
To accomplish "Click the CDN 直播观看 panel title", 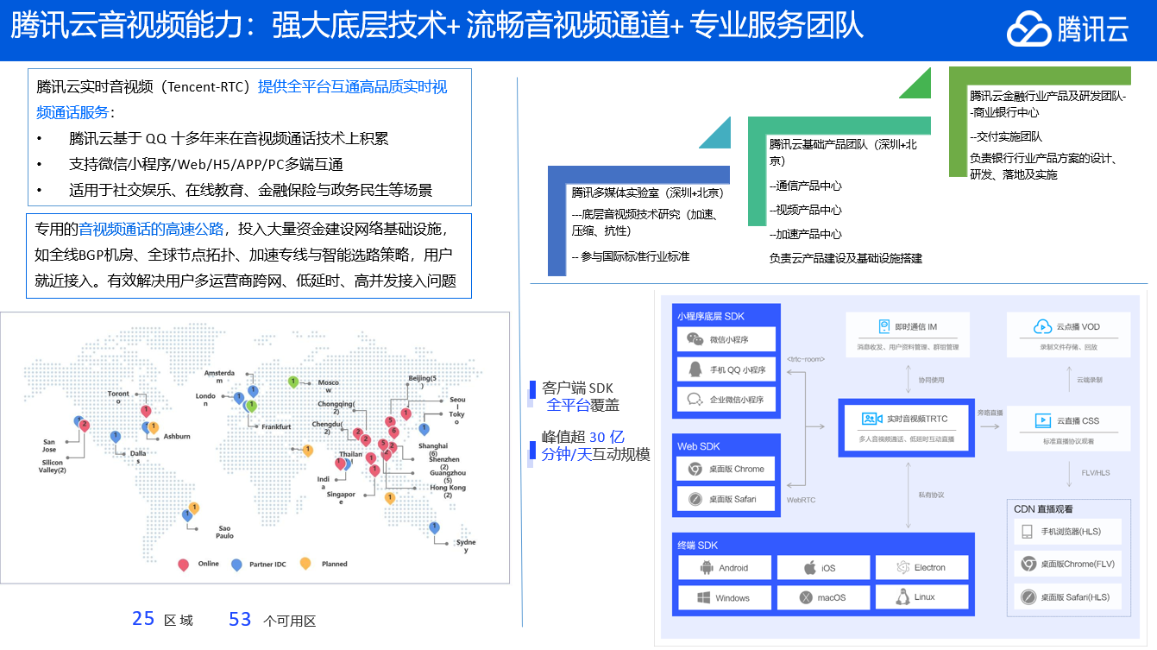I will (x=1043, y=508).
